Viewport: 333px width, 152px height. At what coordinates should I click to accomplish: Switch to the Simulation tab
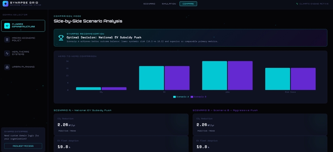pyautogui.click(x=169, y=4)
